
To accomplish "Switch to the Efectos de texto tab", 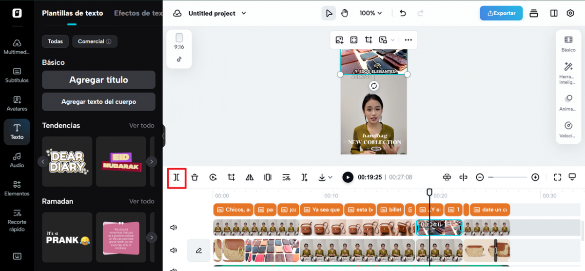I will click(x=138, y=13).
